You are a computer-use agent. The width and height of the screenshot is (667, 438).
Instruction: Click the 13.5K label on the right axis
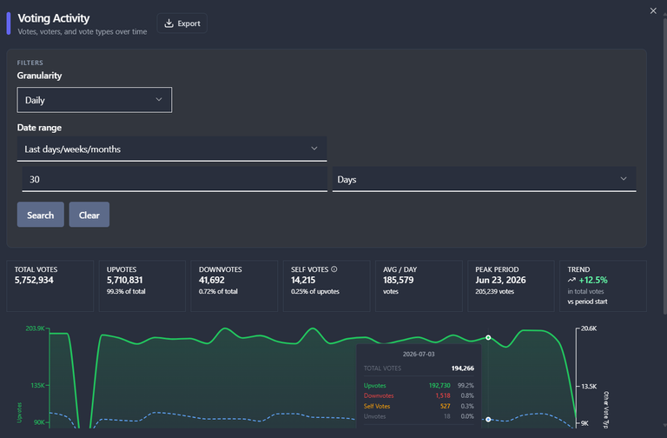589,386
